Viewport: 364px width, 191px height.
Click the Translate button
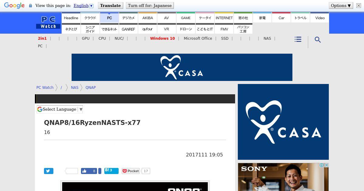(110, 5)
